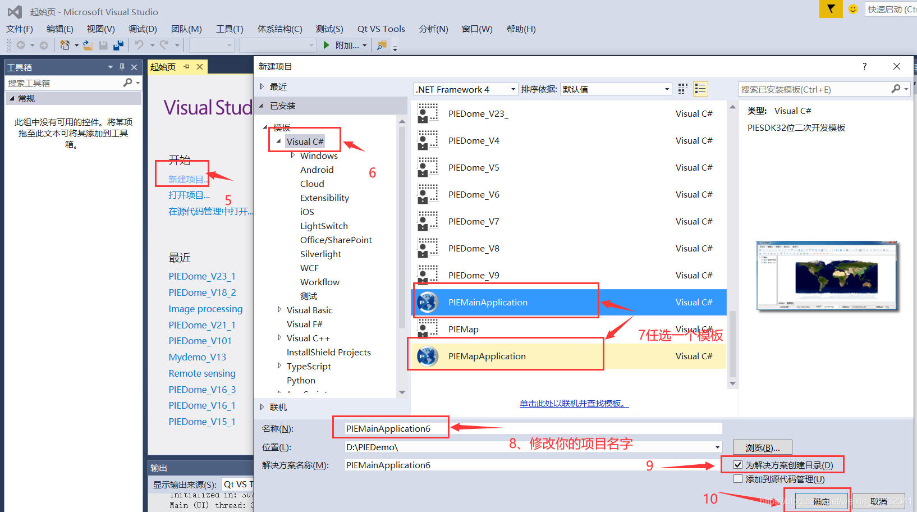917x512 pixels.
Task: Collapse the Visual C# tree node
Action: (278, 141)
